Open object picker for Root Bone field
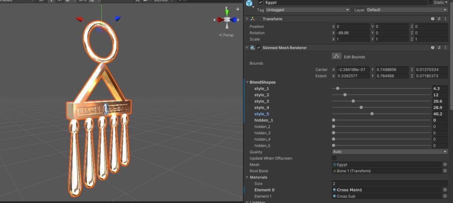 pos(445,171)
